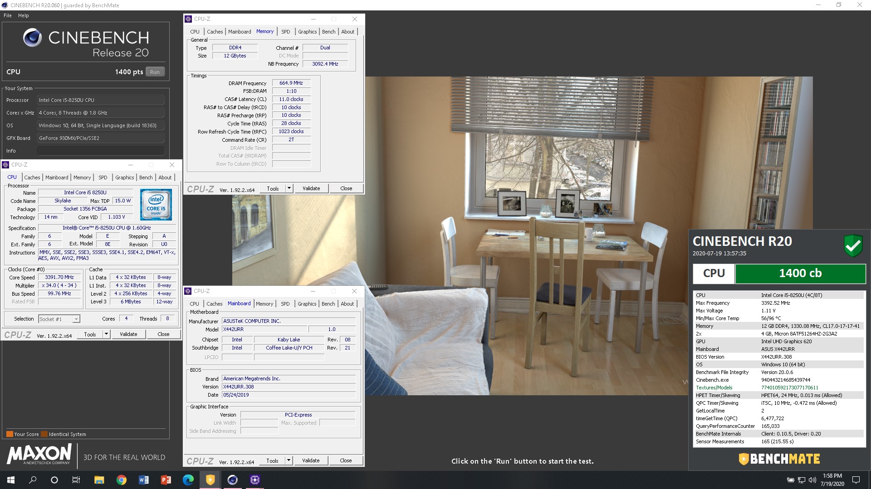Open Cortana from the taskbar circle icon
This screenshot has height=489, width=871.
click(54, 480)
